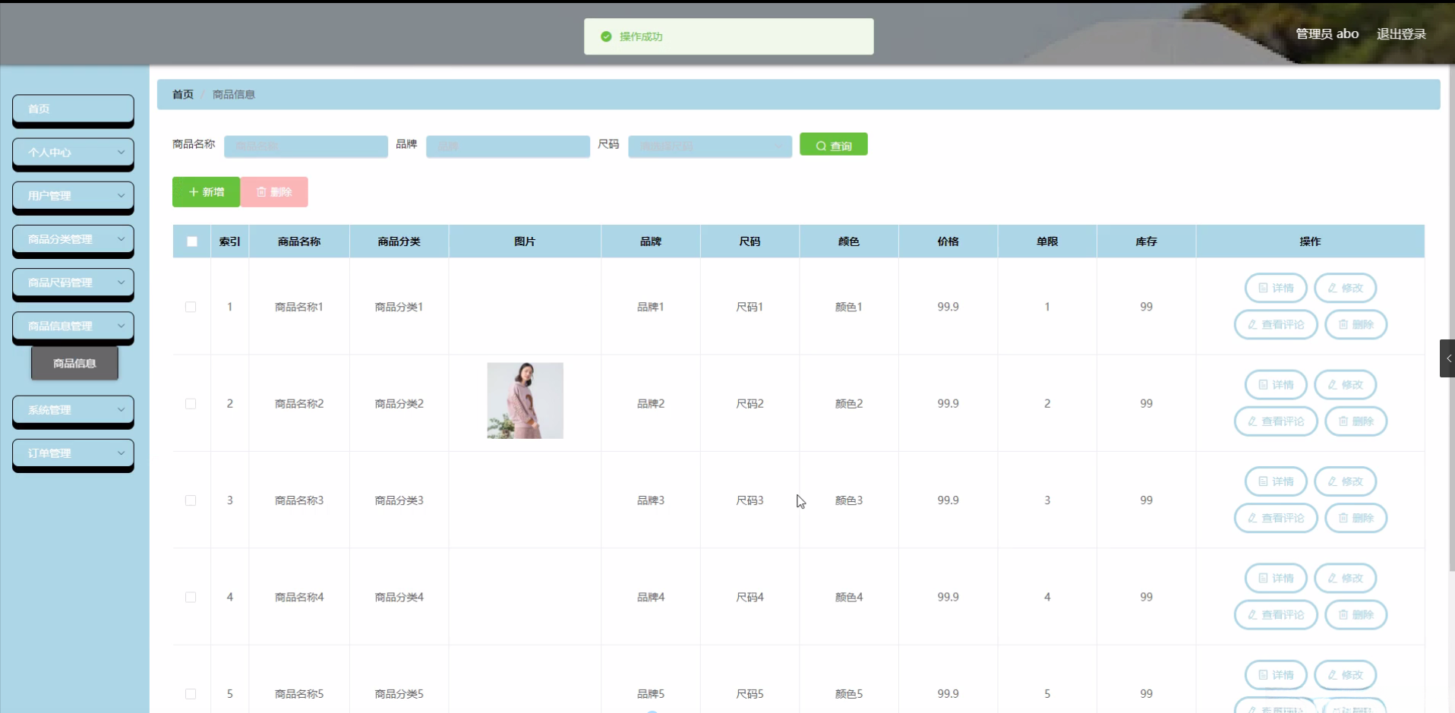Check the checkbox for row 商品名称2
Viewport: 1455px width, 713px height.
pyautogui.click(x=191, y=404)
